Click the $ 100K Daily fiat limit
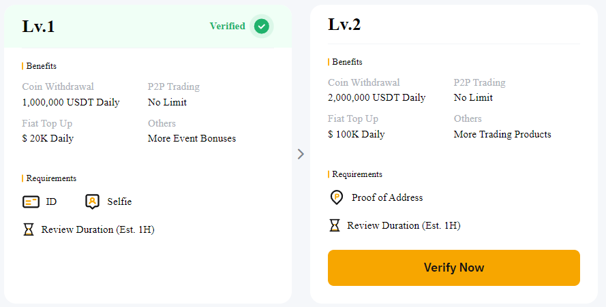The image size is (606, 307). [x=357, y=134]
